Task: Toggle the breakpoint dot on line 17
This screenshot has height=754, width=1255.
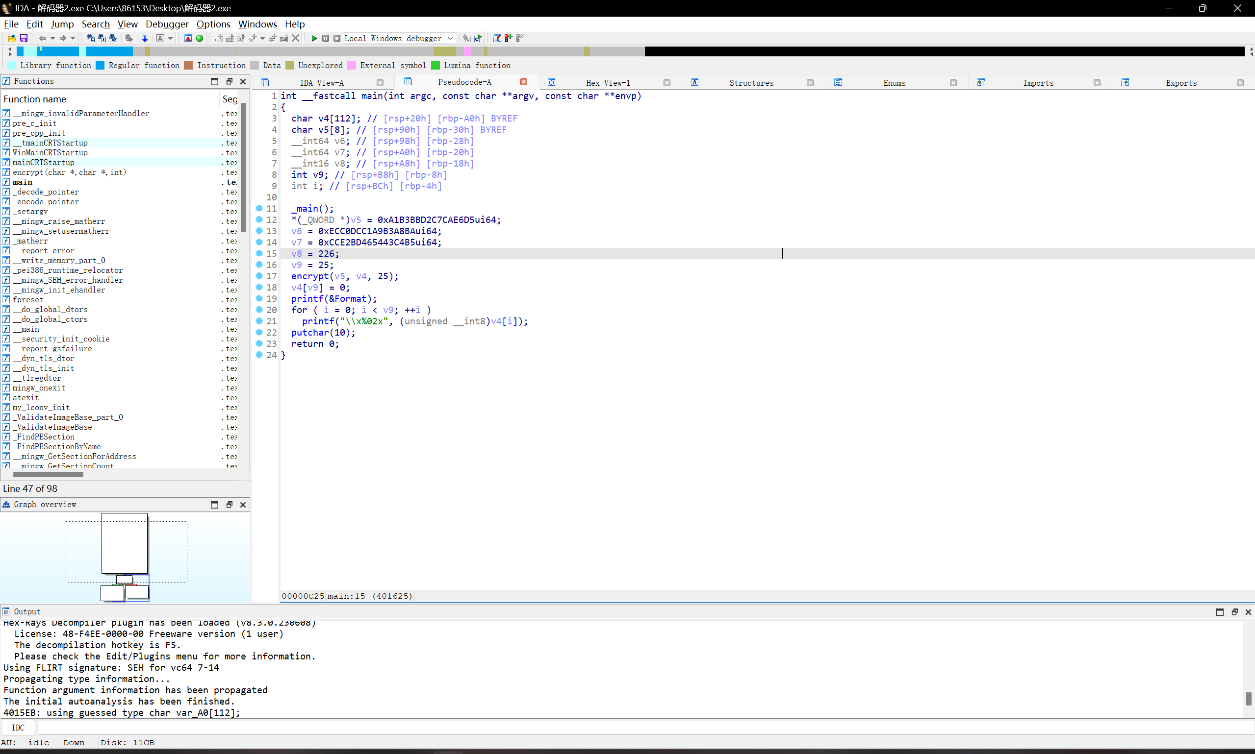Action: point(259,276)
